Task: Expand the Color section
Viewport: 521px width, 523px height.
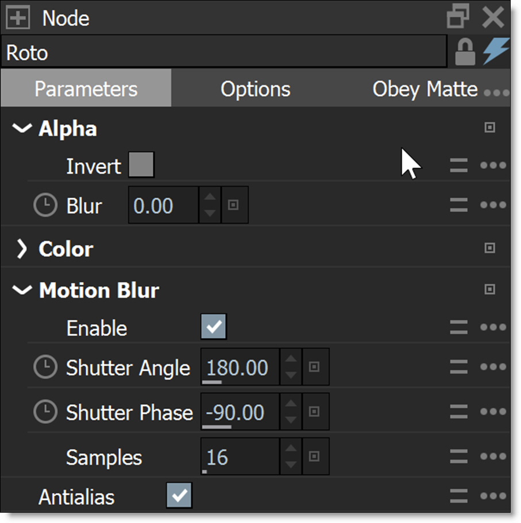Action: (22, 249)
